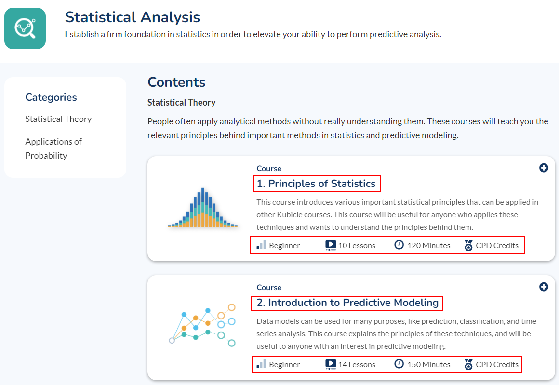
Task: Click the 10 Lessons video icon
Action: coord(331,245)
